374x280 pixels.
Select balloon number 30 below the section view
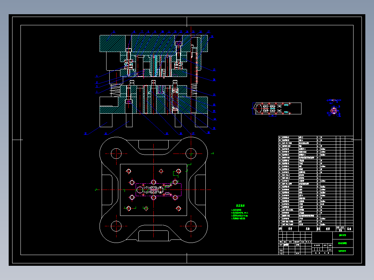tap(106, 134)
